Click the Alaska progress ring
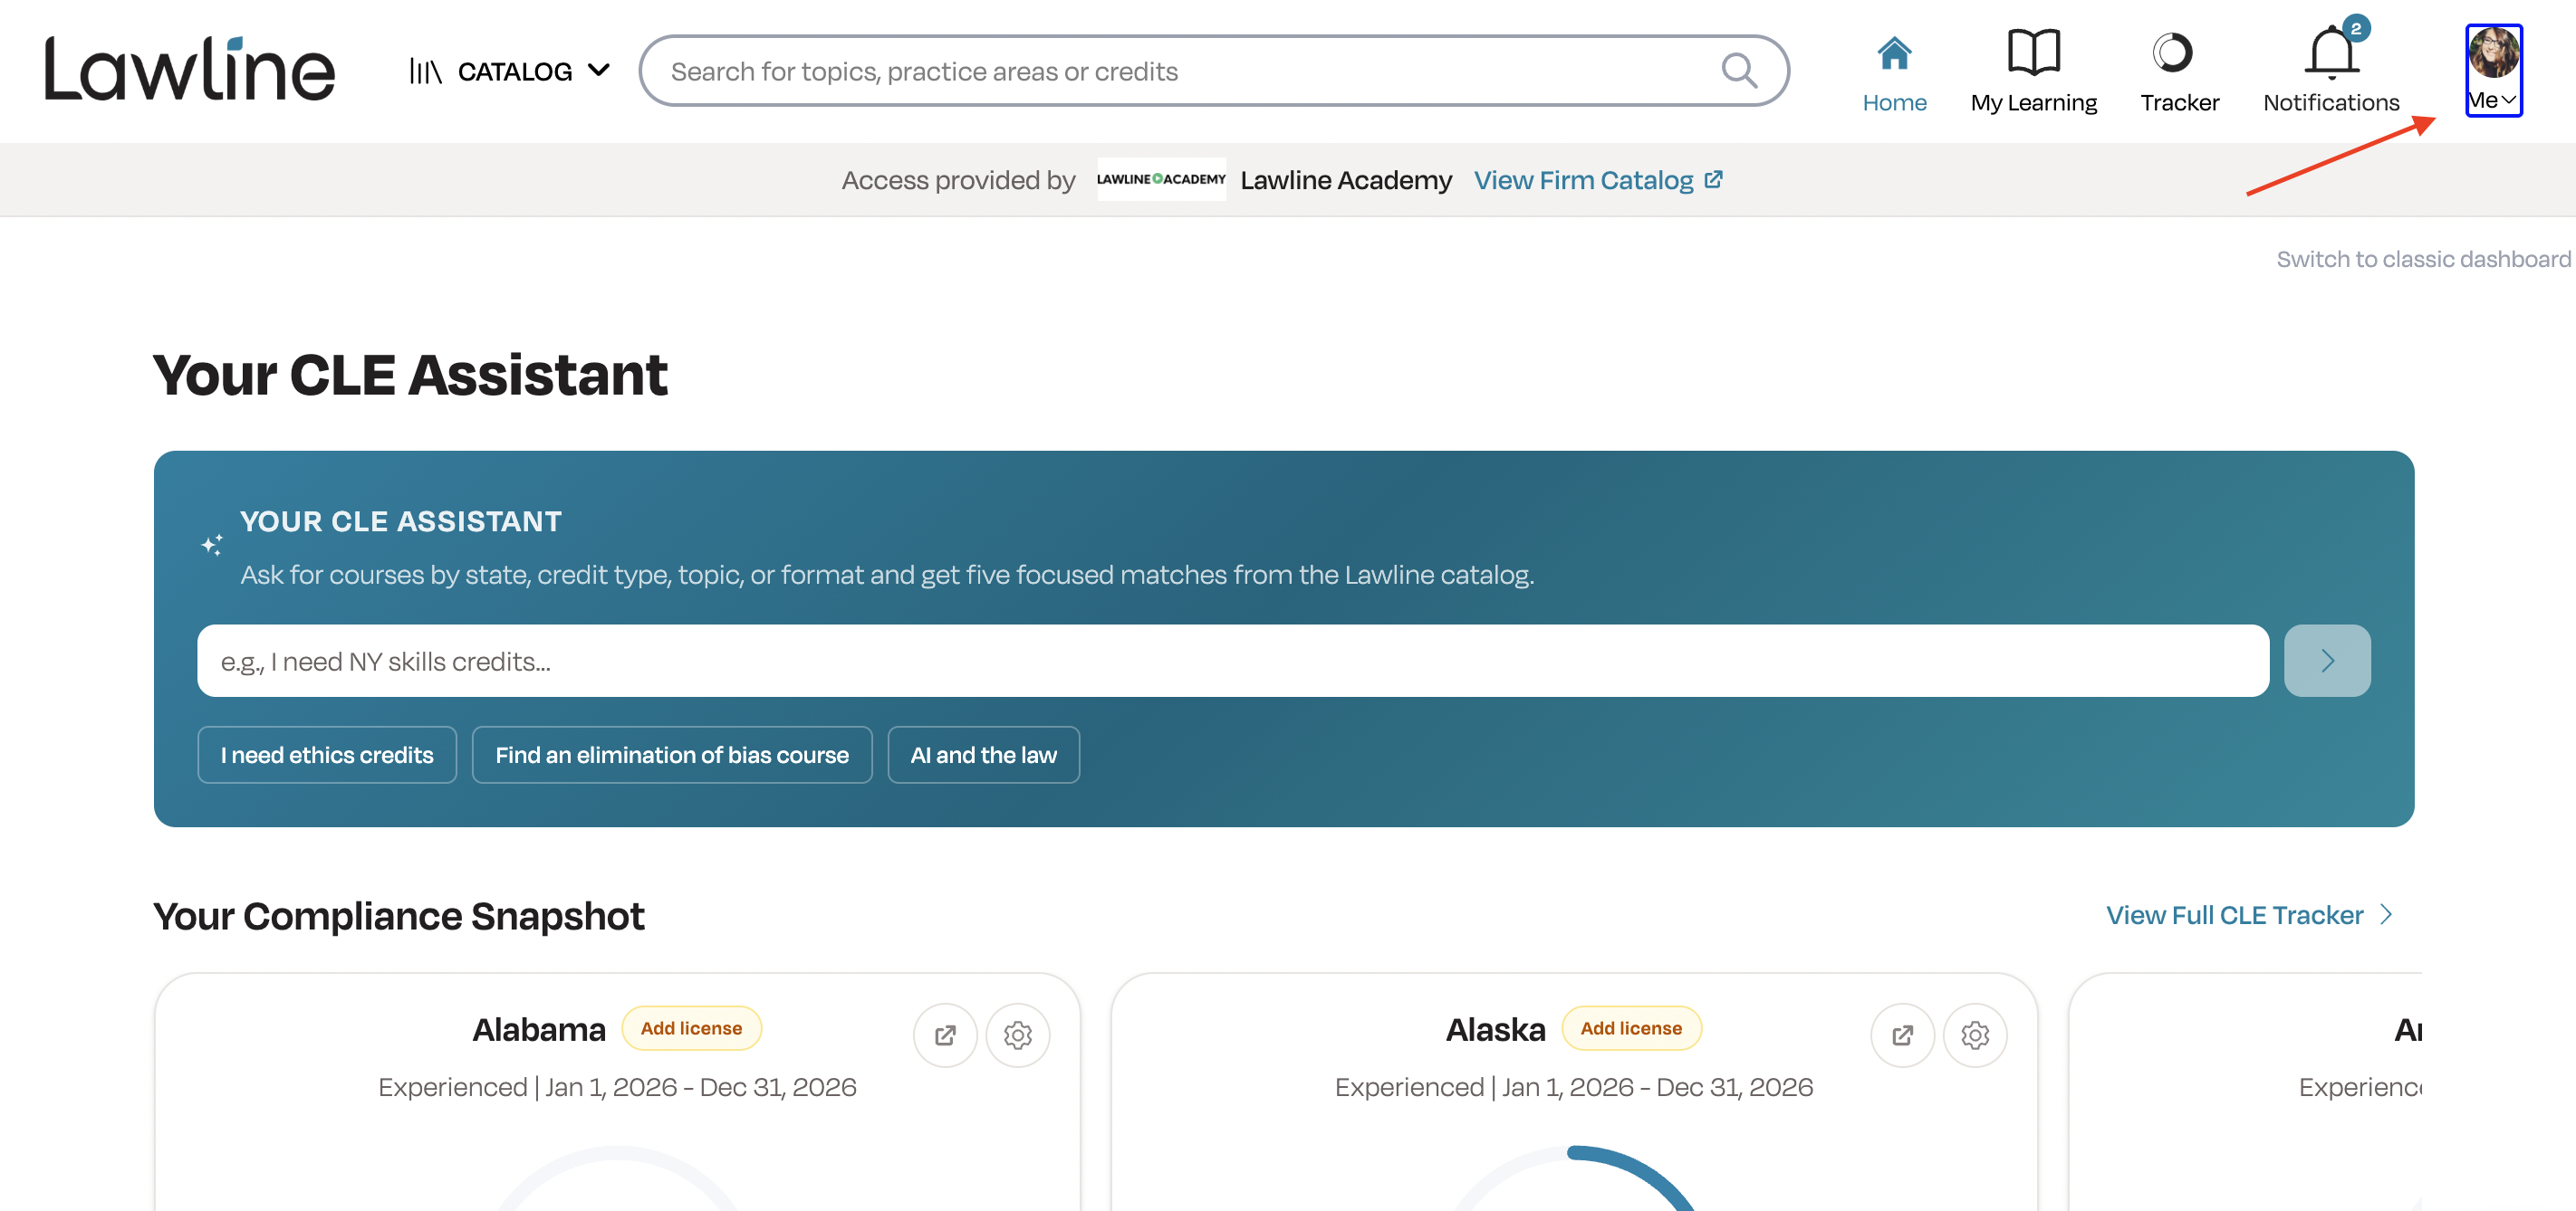This screenshot has width=2576, height=1211. pos(1574,1179)
